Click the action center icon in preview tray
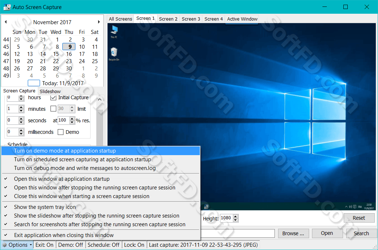 (x=355, y=207)
